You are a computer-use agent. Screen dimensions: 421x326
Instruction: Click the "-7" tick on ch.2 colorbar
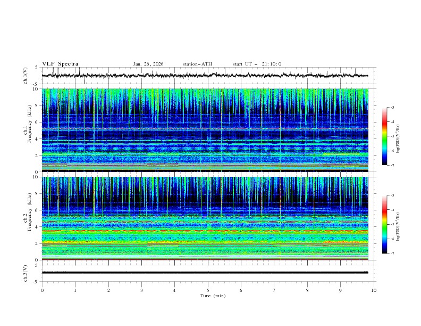pos(392,254)
